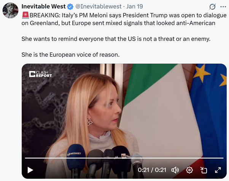
Task: Open the @Inevitablewest handle link
Action: (98, 6)
